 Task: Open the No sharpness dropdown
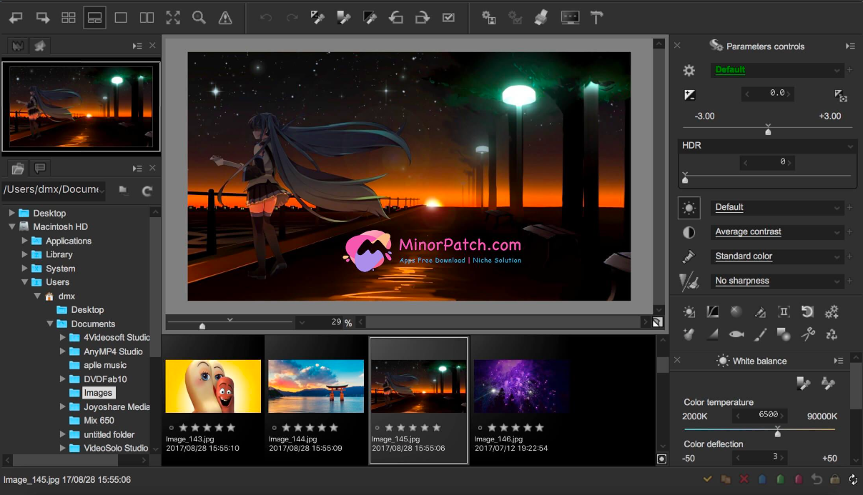pyautogui.click(x=777, y=281)
